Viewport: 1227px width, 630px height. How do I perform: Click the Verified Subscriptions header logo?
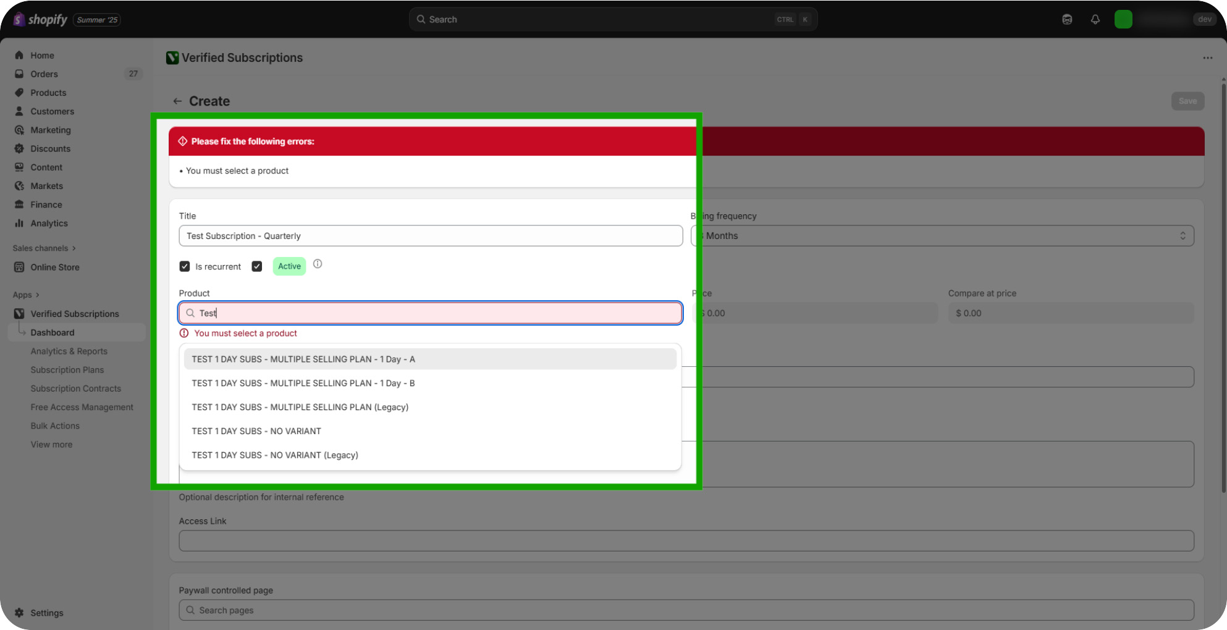point(172,58)
